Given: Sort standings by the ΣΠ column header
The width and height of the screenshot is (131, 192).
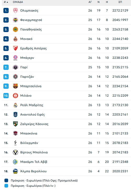Looking at the screenshot, I should tap(120, 2).
